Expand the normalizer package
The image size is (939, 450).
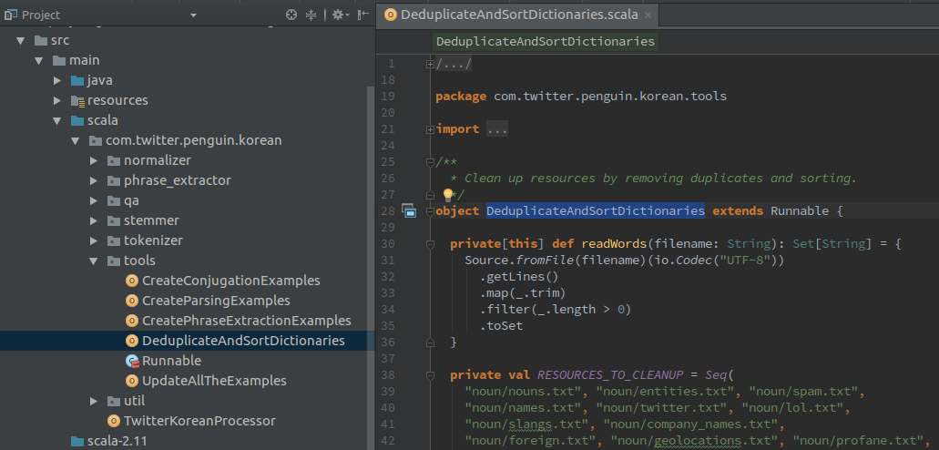94,160
